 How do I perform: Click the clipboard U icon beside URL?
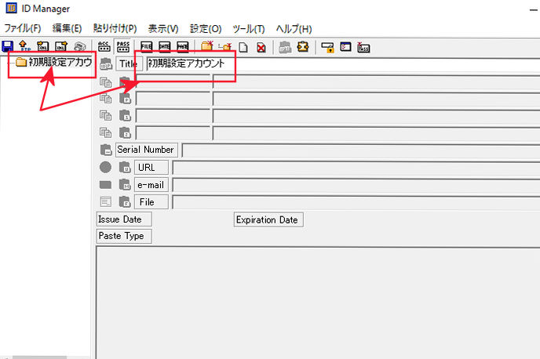[x=125, y=167]
